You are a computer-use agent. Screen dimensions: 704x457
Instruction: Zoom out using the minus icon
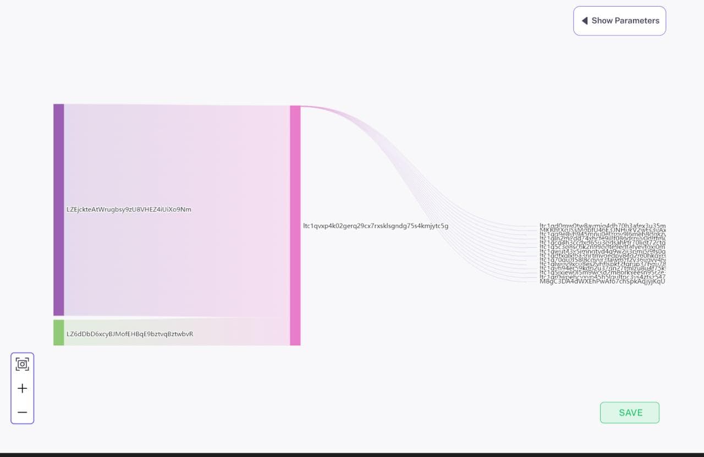click(x=22, y=412)
